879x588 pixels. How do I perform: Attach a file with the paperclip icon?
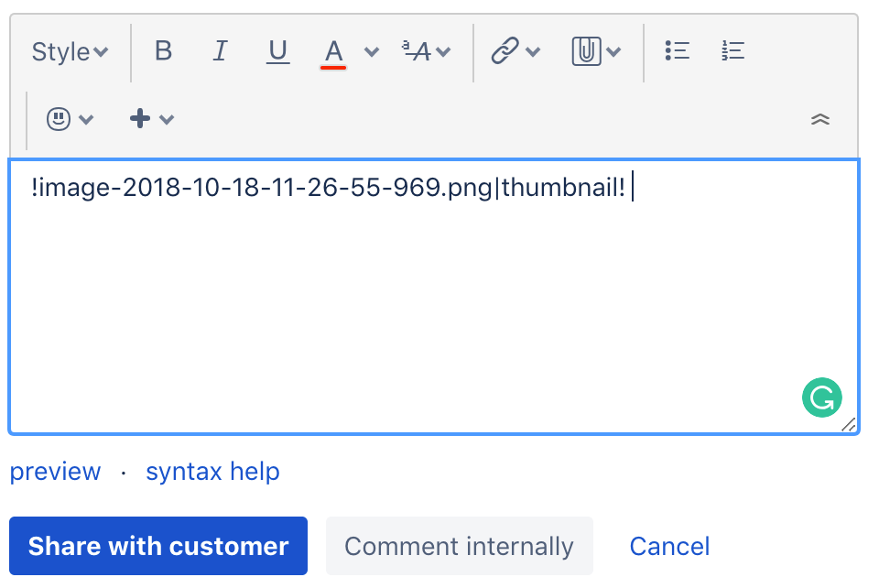pyautogui.click(x=586, y=51)
